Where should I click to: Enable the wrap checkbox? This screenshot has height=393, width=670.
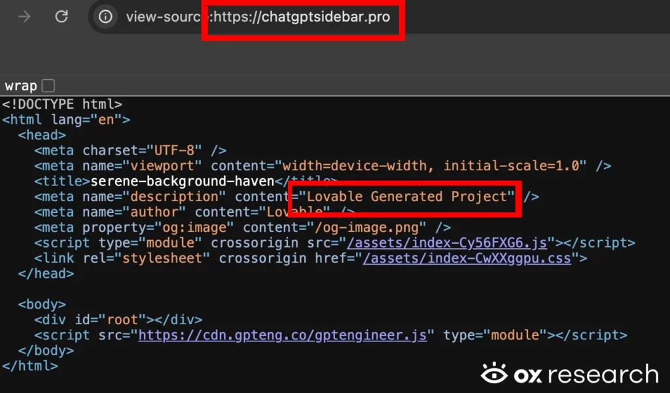(48, 86)
